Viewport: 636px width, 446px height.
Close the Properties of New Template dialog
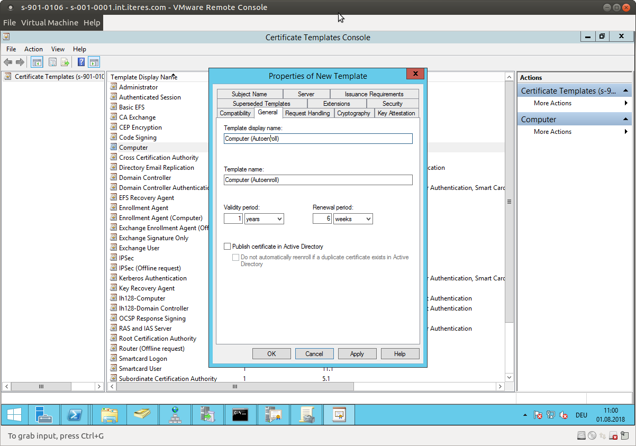pos(415,74)
